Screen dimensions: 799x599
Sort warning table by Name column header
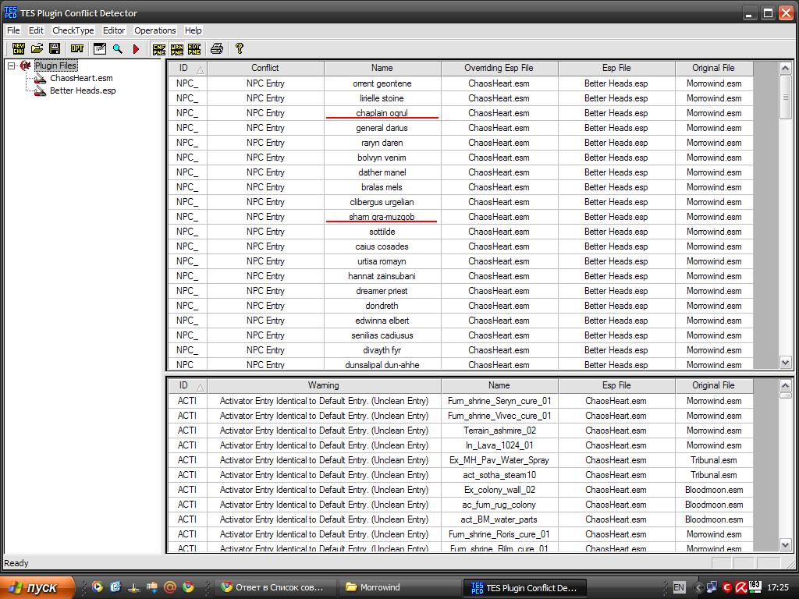(x=499, y=385)
